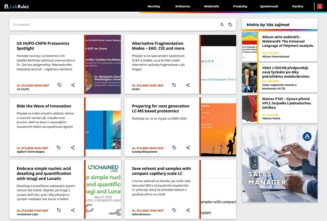Click organizer name 'Agilent Technologies'
Viewport: 327px width, 221px height.
point(31,152)
